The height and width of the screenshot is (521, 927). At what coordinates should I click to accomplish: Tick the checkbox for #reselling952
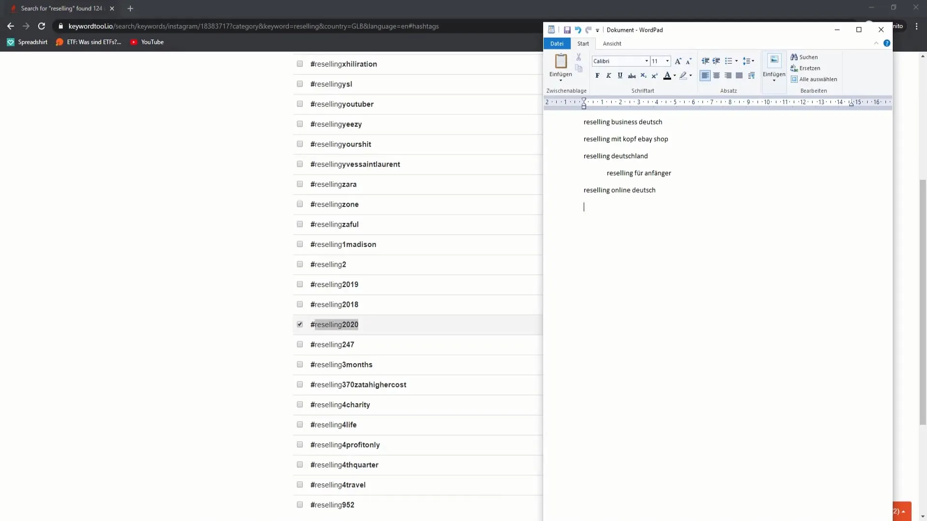[x=300, y=505]
